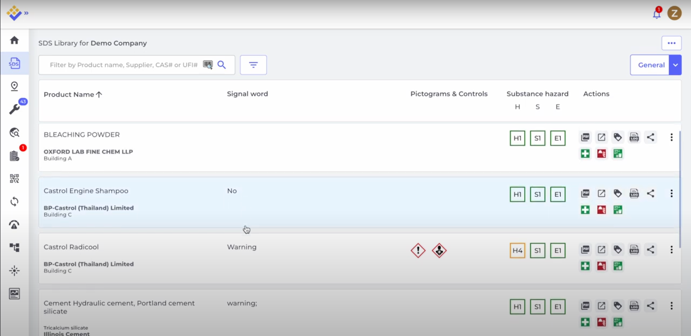The width and height of the screenshot is (691, 336).
Task: Open the three-dot library options button
Action: (x=672, y=43)
